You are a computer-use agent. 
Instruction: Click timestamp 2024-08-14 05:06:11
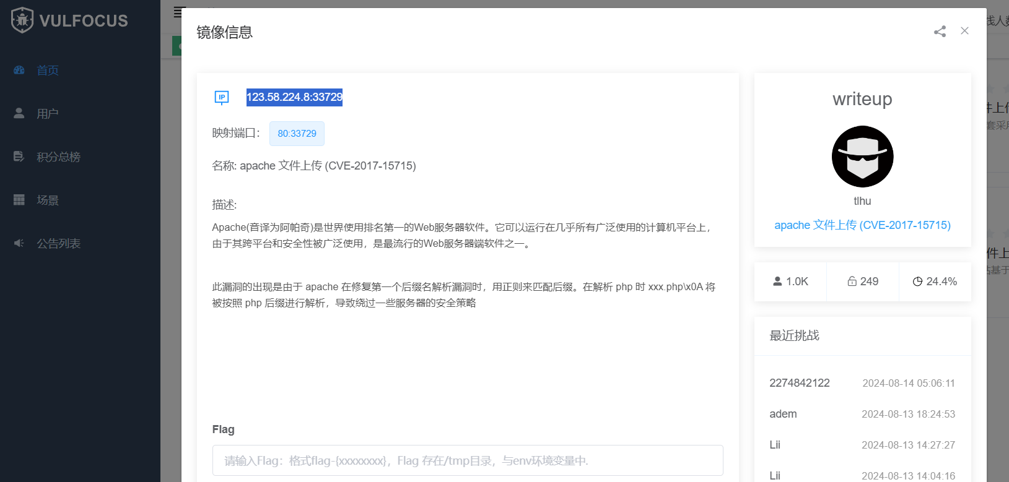point(909,384)
